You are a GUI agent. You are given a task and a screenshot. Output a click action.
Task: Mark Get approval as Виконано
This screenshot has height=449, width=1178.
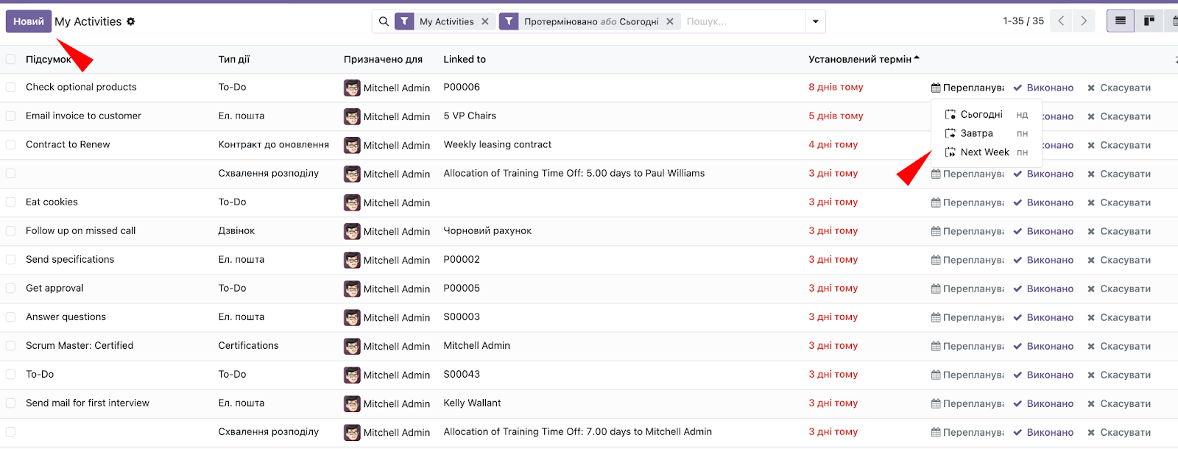[x=1043, y=289]
